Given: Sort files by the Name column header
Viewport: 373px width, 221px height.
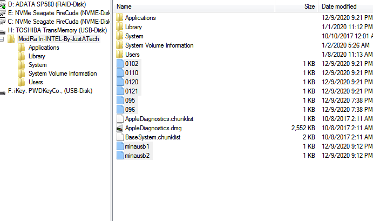Looking at the screenshot, I should click(124, 6).
